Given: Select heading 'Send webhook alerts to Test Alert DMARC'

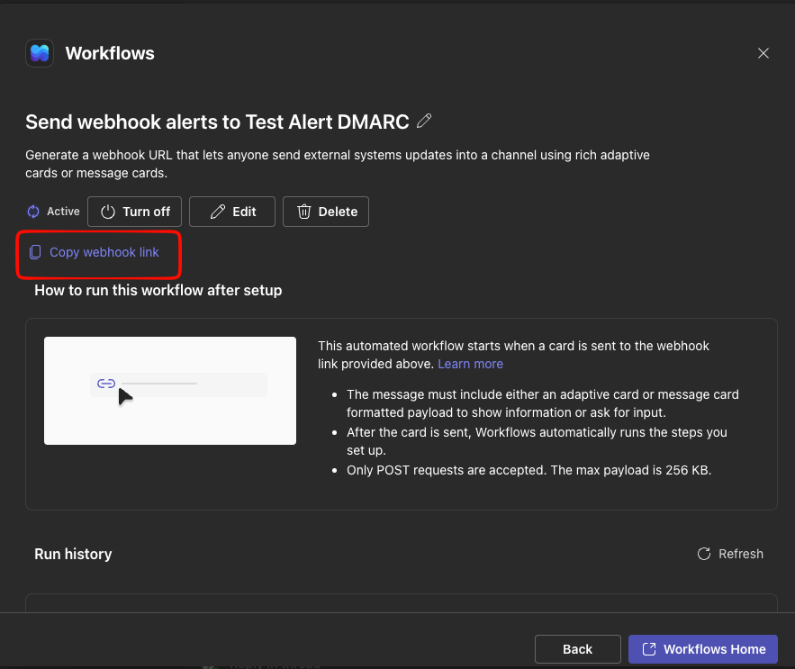Looking at the screenshot, I should pyautogui.click(x=217, y=122).
